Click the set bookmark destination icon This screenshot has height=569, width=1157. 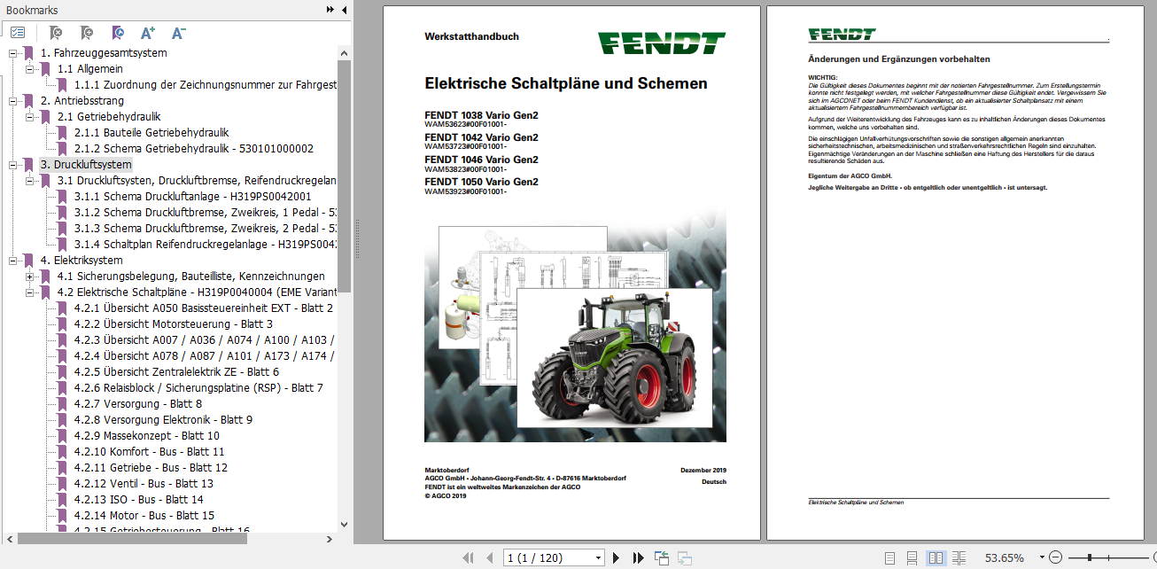coord(118,32)
